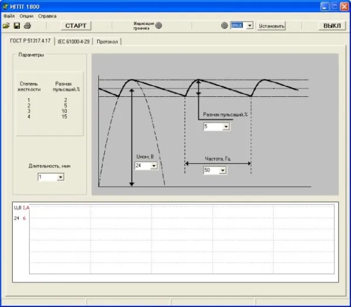Switch to the Протокол tab
Screen dimensions: 351x307
[107, 41]
